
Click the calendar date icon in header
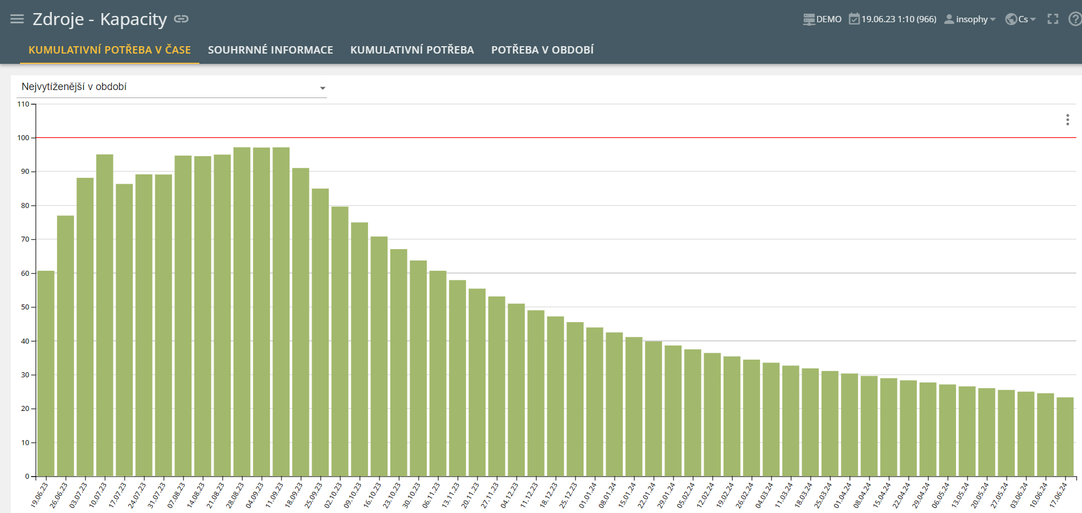click(854, 19)
